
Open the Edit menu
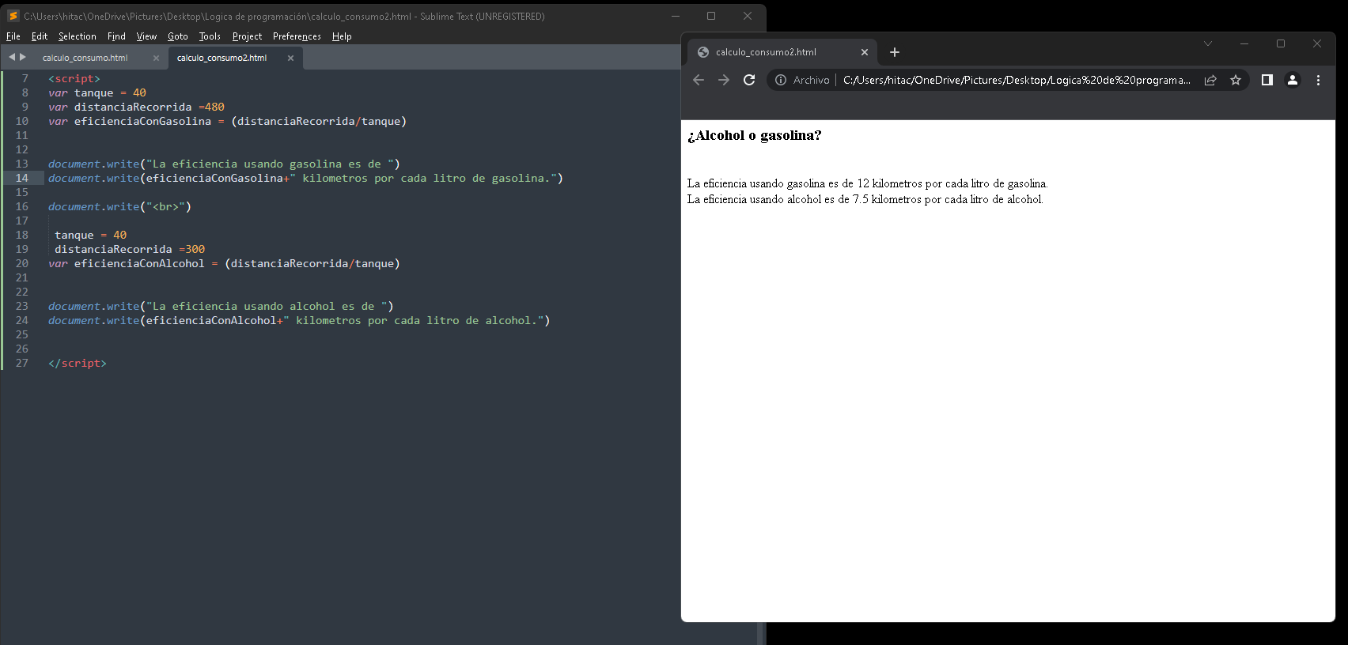click(40, 36)
